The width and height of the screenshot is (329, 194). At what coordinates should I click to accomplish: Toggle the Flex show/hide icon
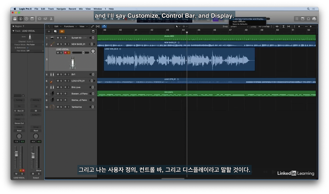point(98,26)
